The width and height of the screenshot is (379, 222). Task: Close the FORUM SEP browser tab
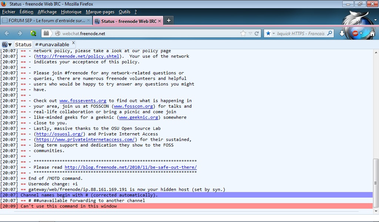click(x=88, y=20)
